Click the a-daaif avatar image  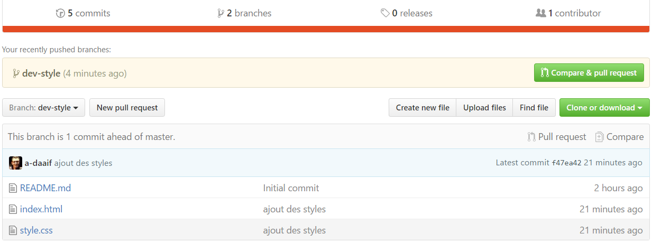(x=15, y=163)
